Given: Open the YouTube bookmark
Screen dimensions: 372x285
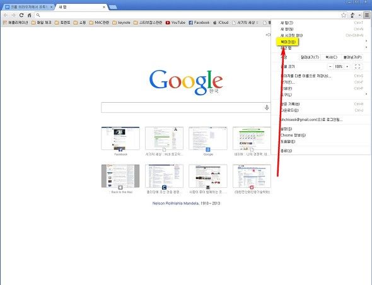Looking at the screenshot, I should 175,23.
